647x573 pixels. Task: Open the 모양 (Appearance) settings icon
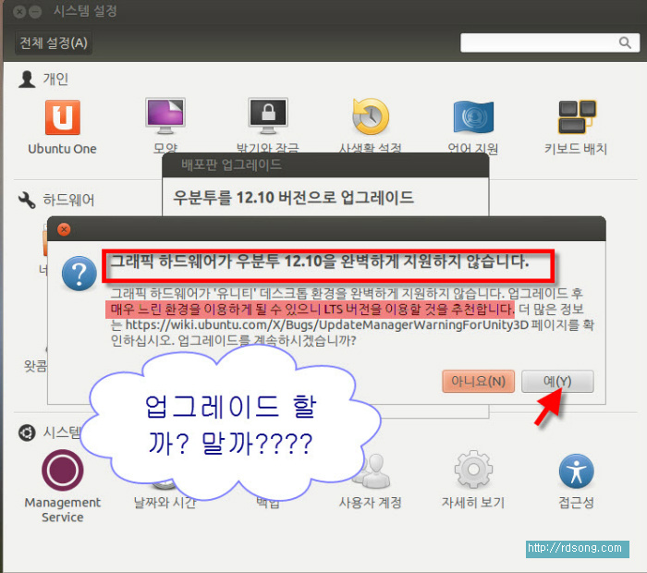165,117
